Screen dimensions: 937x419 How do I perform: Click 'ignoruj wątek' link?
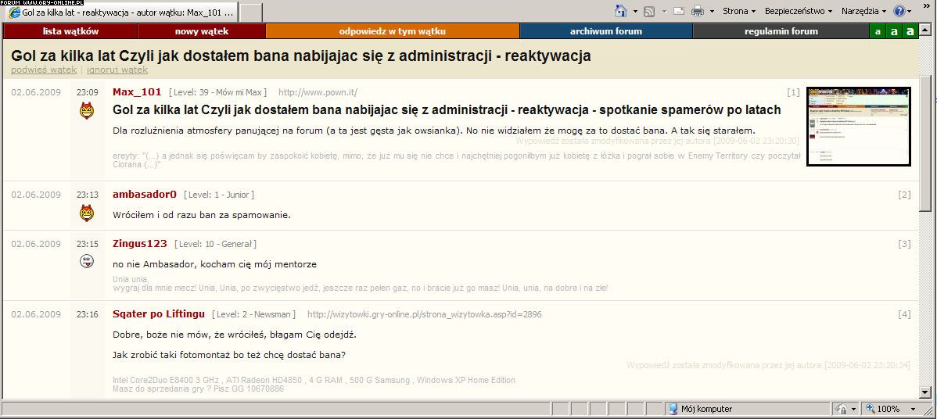(117, 70)
